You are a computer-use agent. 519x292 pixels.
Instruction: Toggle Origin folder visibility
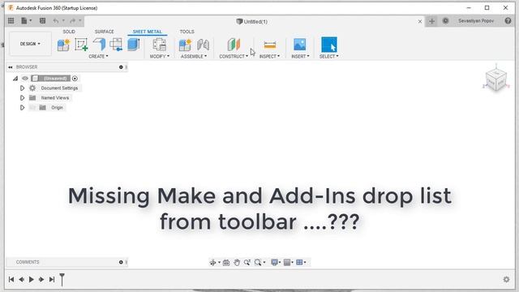(x=32, y=108)
